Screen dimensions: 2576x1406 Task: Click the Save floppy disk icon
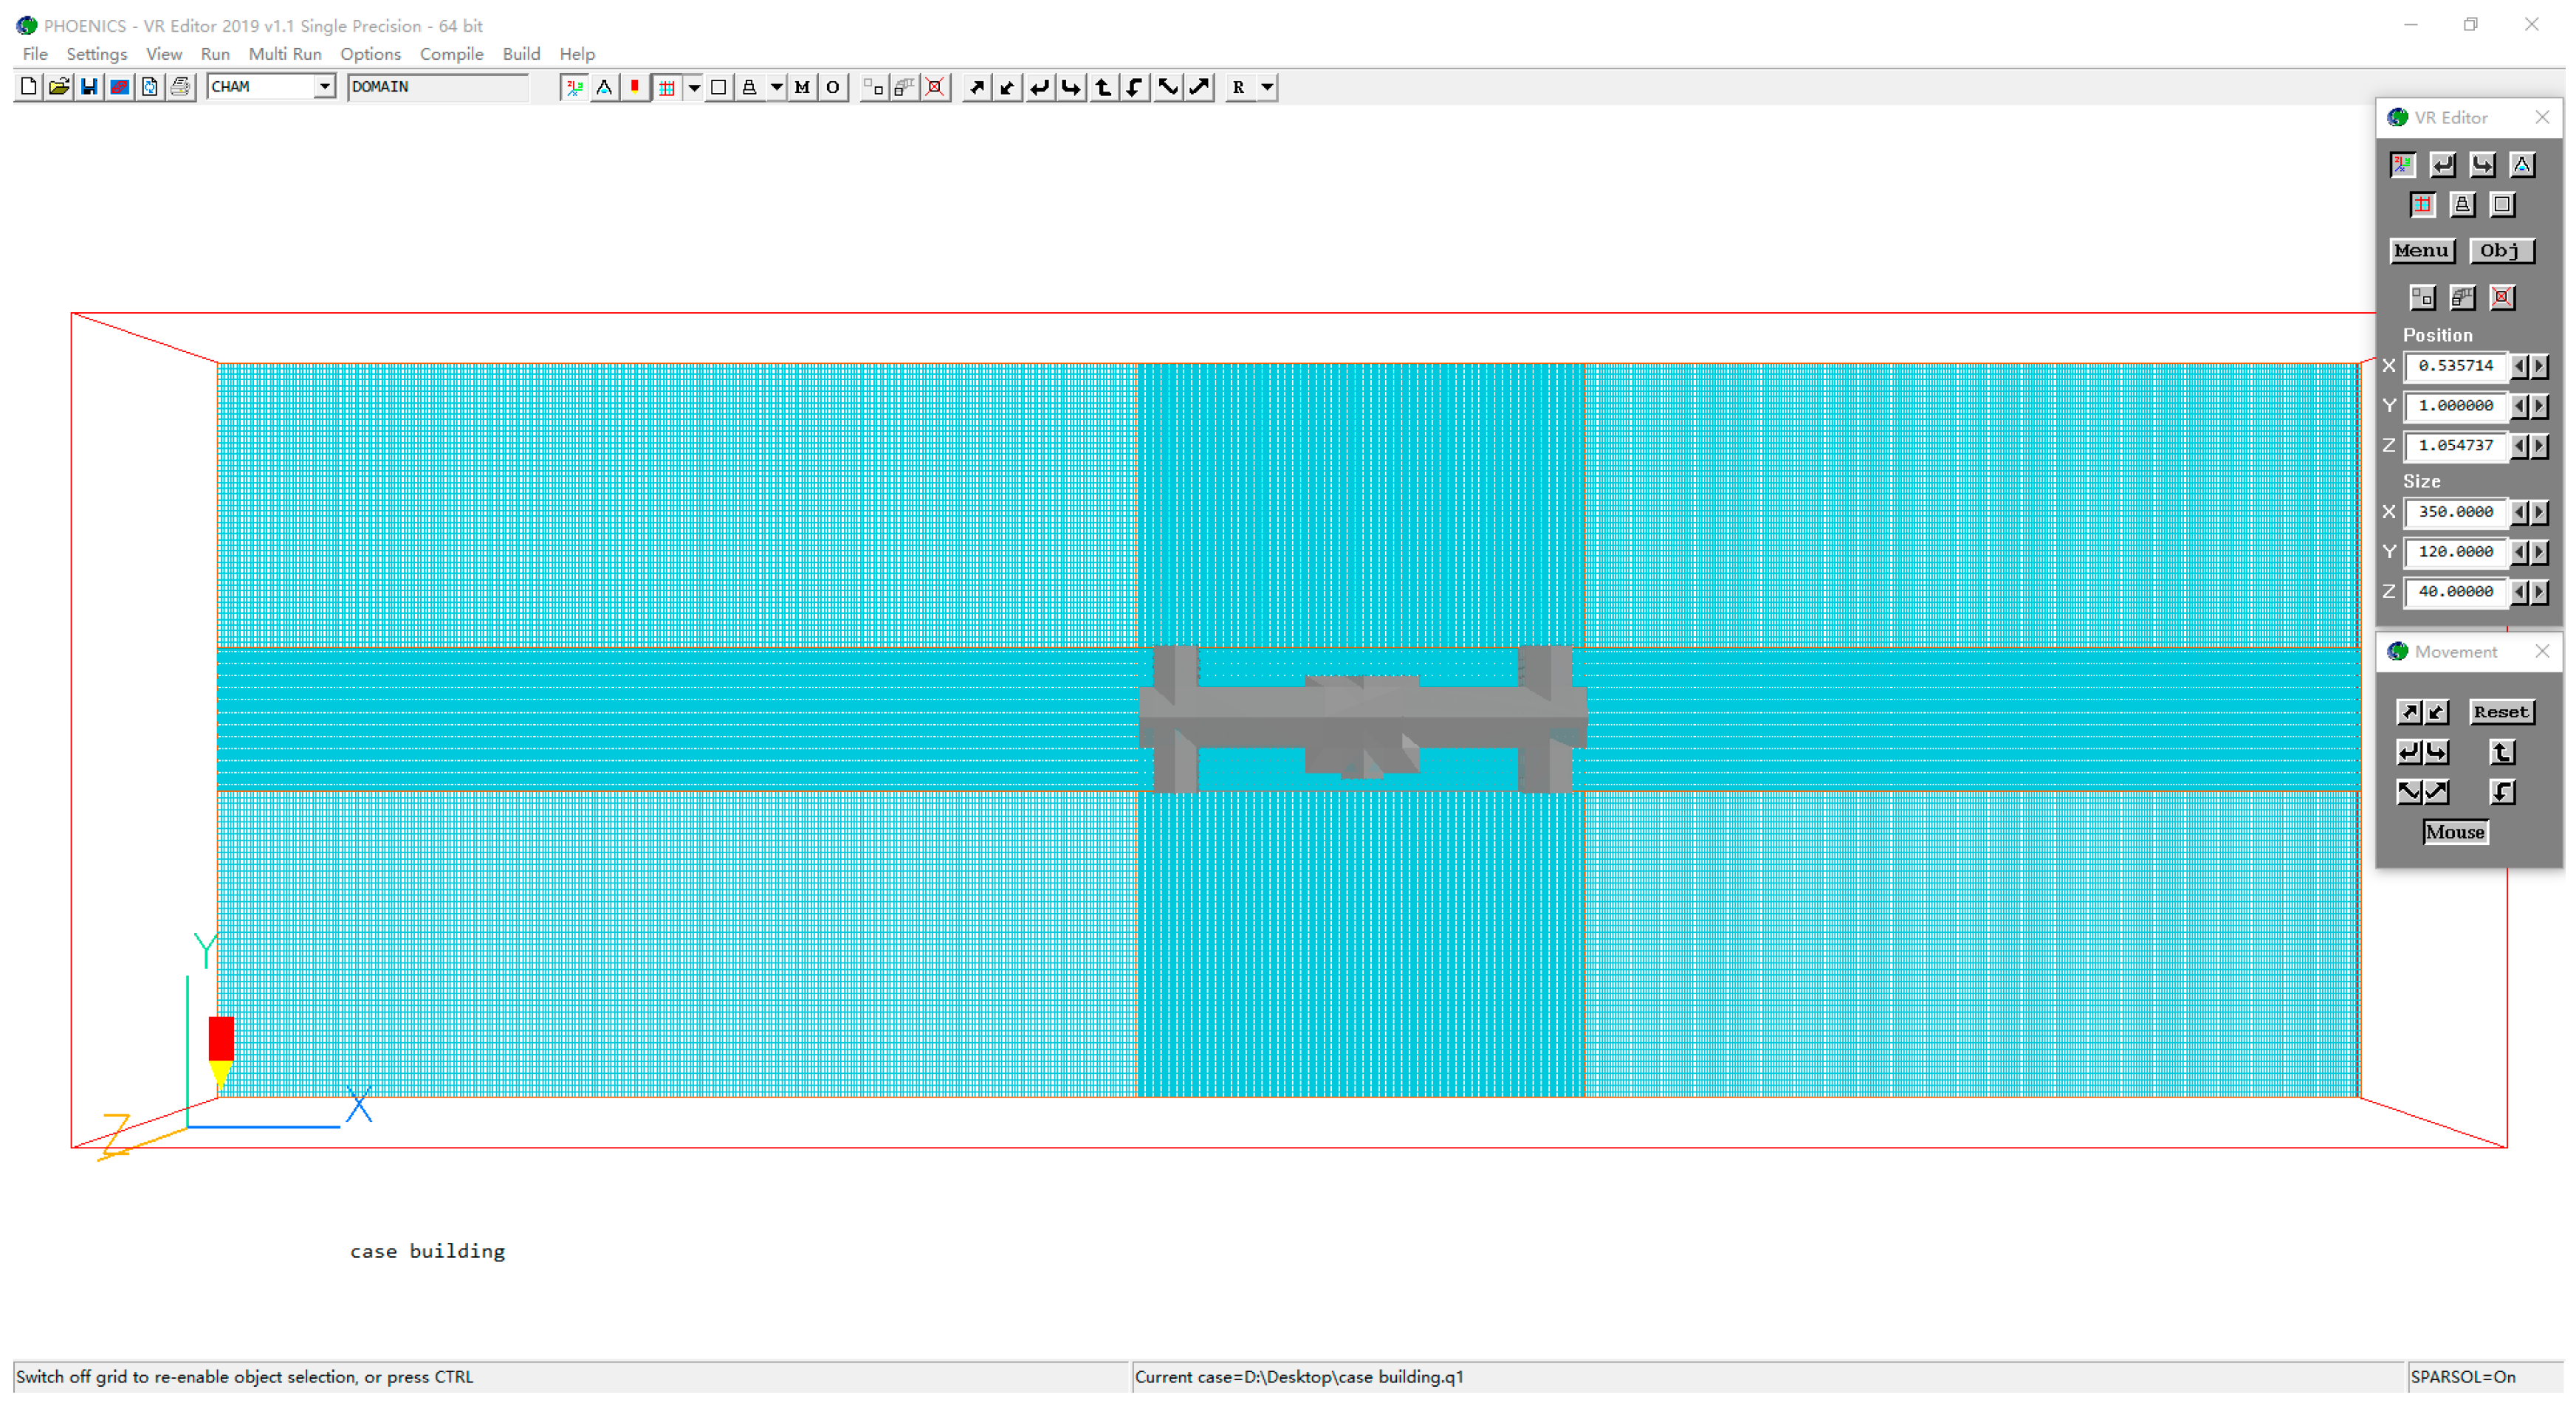89,87
